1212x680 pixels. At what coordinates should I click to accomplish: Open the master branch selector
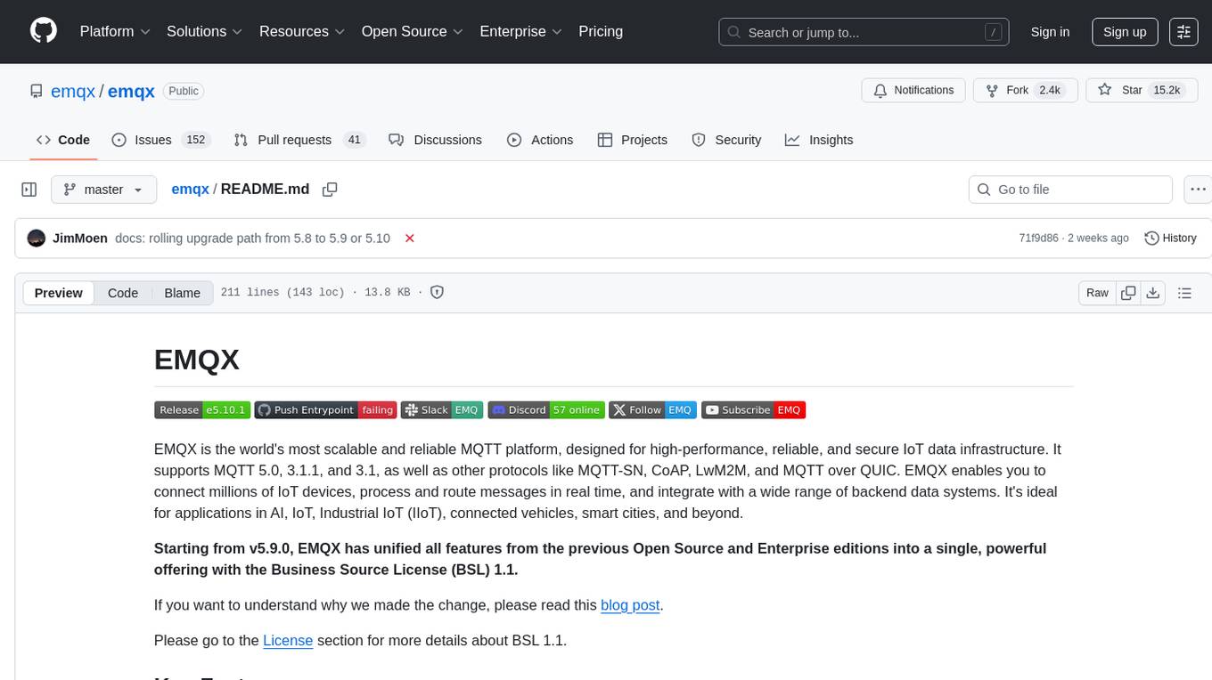103,190
